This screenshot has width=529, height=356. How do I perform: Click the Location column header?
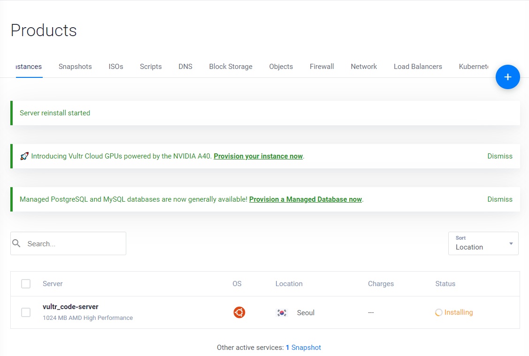click(289, 283)
